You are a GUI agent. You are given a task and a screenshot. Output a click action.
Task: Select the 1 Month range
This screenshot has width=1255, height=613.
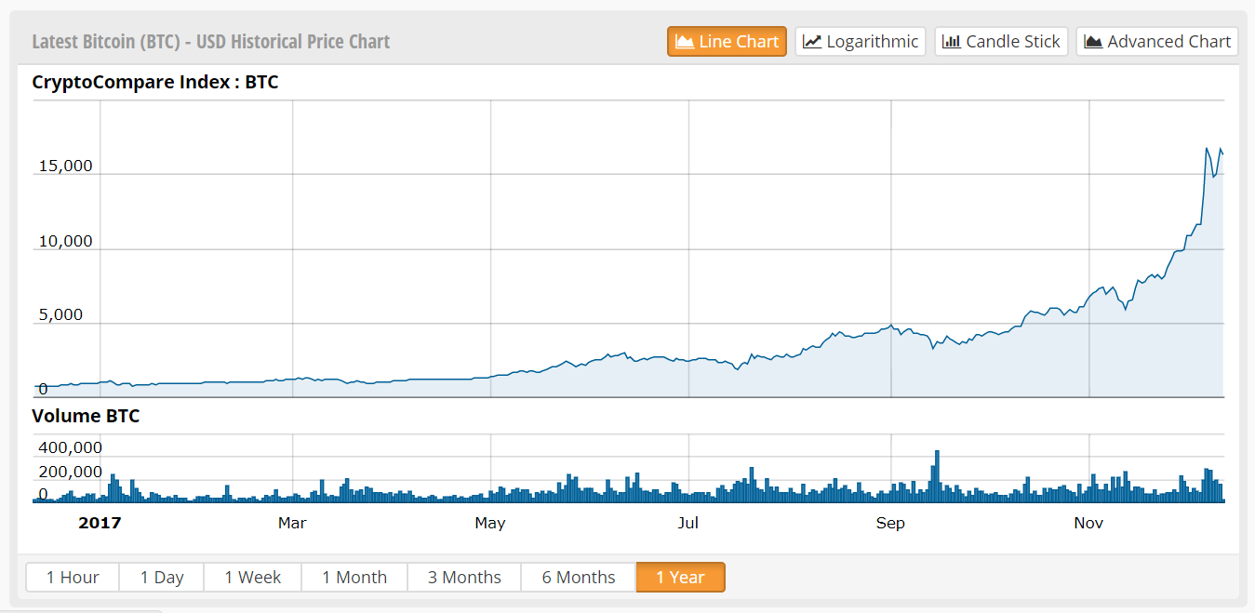354,577
